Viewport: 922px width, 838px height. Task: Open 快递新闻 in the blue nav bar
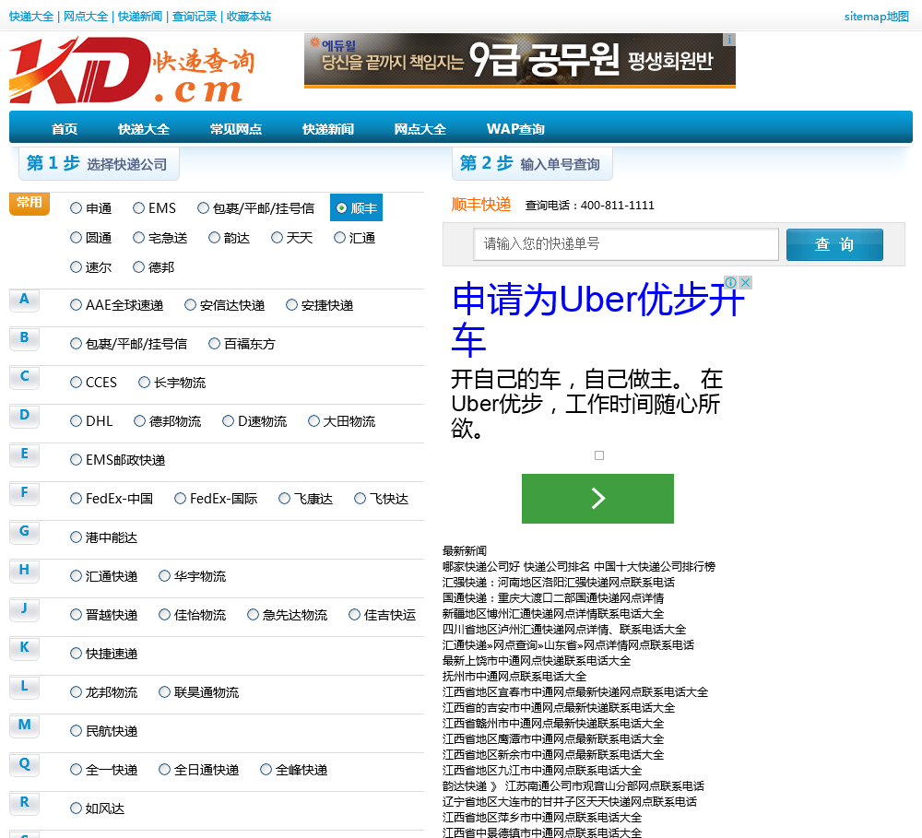(x=328, y=129)
